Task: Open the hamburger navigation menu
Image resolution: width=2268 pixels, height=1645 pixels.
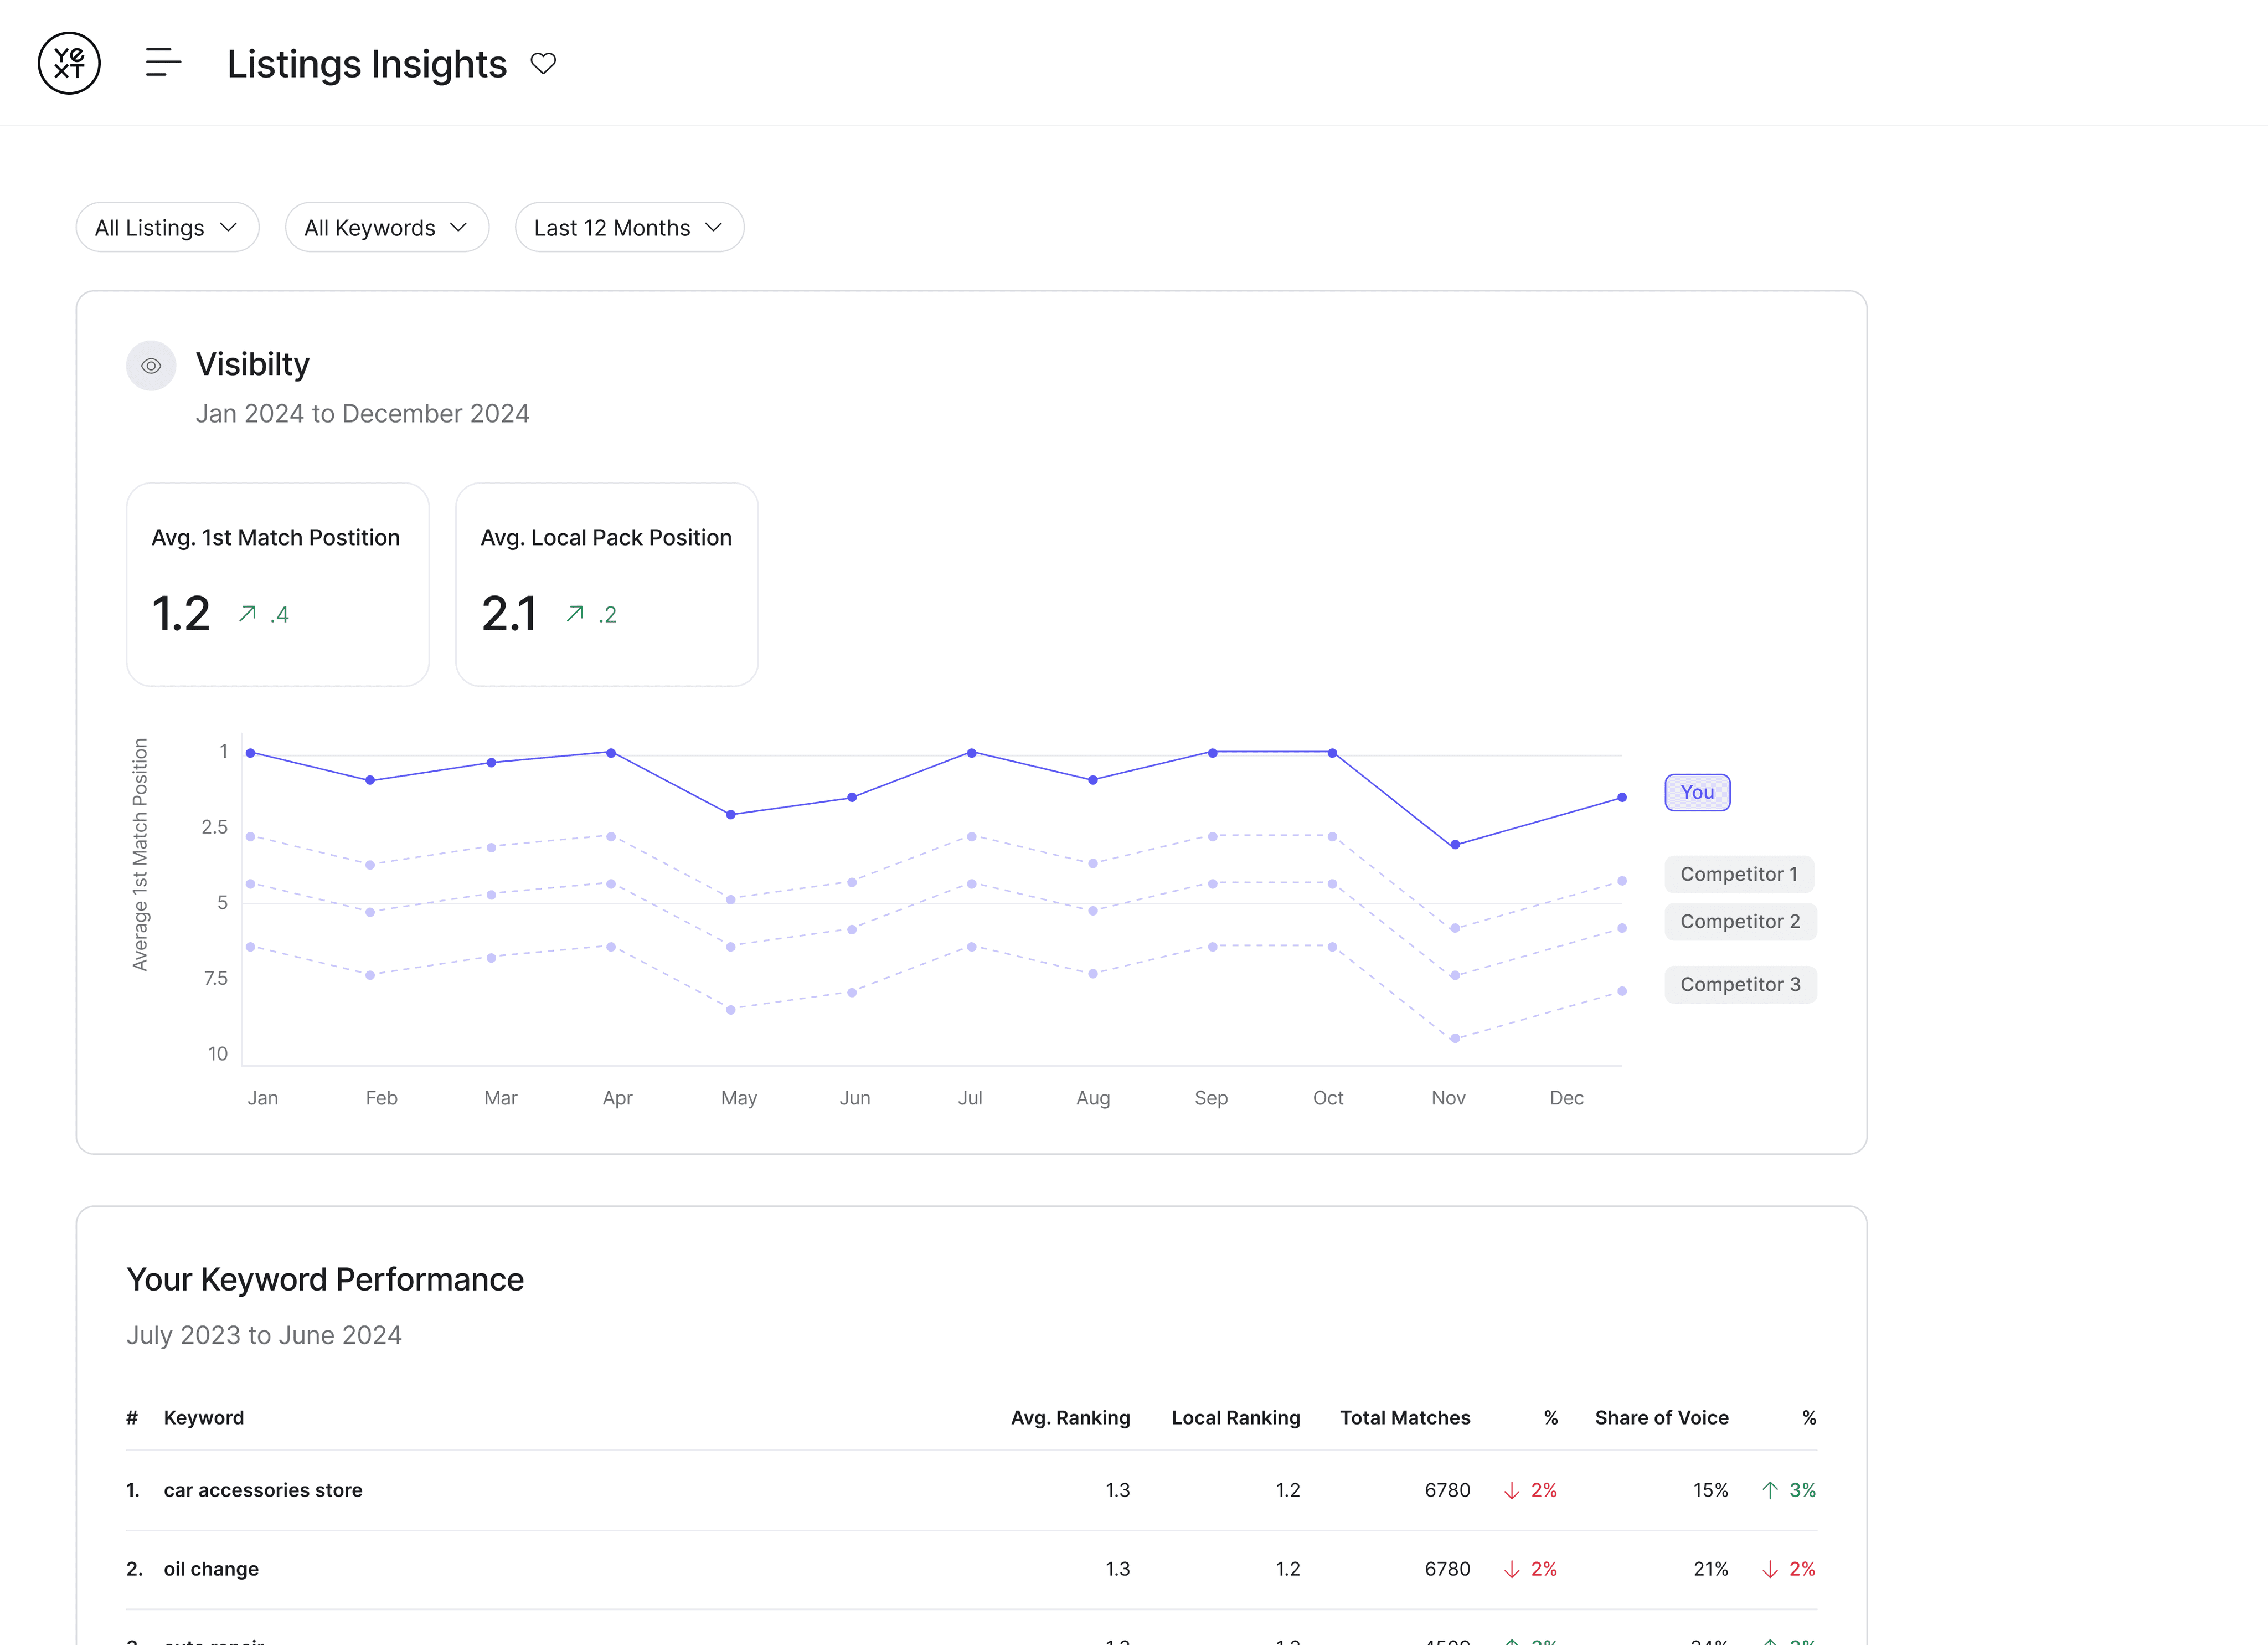Action: click(163, 63)
